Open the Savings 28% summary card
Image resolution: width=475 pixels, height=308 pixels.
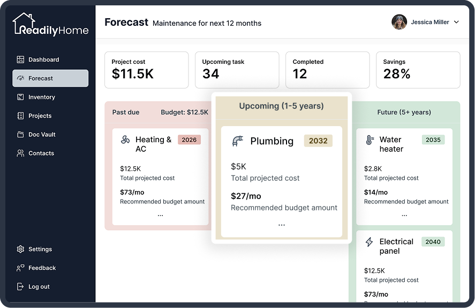click(x=418, y=70)
